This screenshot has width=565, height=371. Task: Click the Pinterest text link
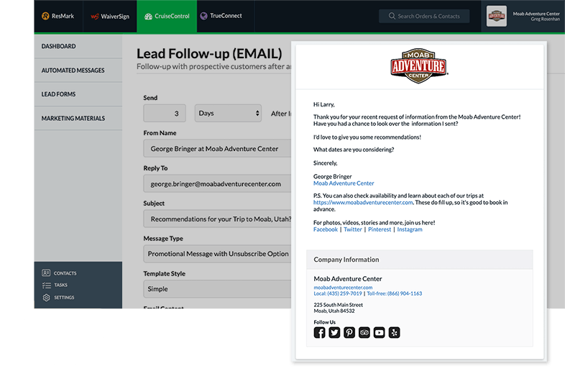pyautogui.click(x=380, y=229)
